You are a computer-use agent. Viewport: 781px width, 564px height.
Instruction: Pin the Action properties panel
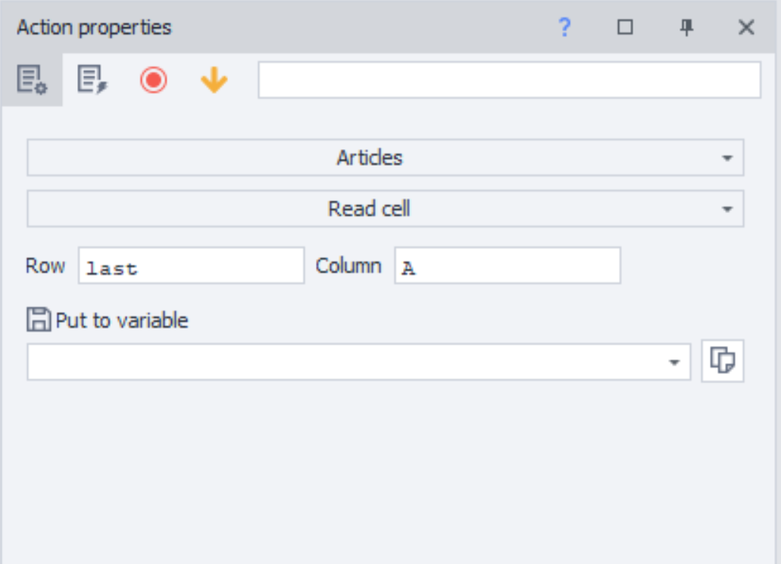[686, 28]
